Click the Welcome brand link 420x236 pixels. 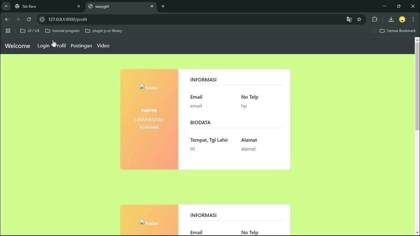click(x=17, y=46)
